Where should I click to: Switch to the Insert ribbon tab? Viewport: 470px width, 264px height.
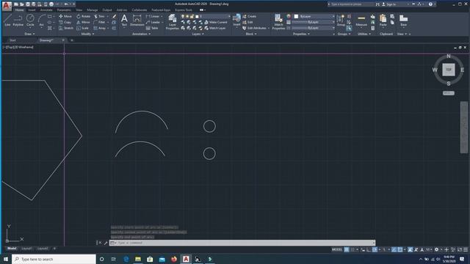32,10
